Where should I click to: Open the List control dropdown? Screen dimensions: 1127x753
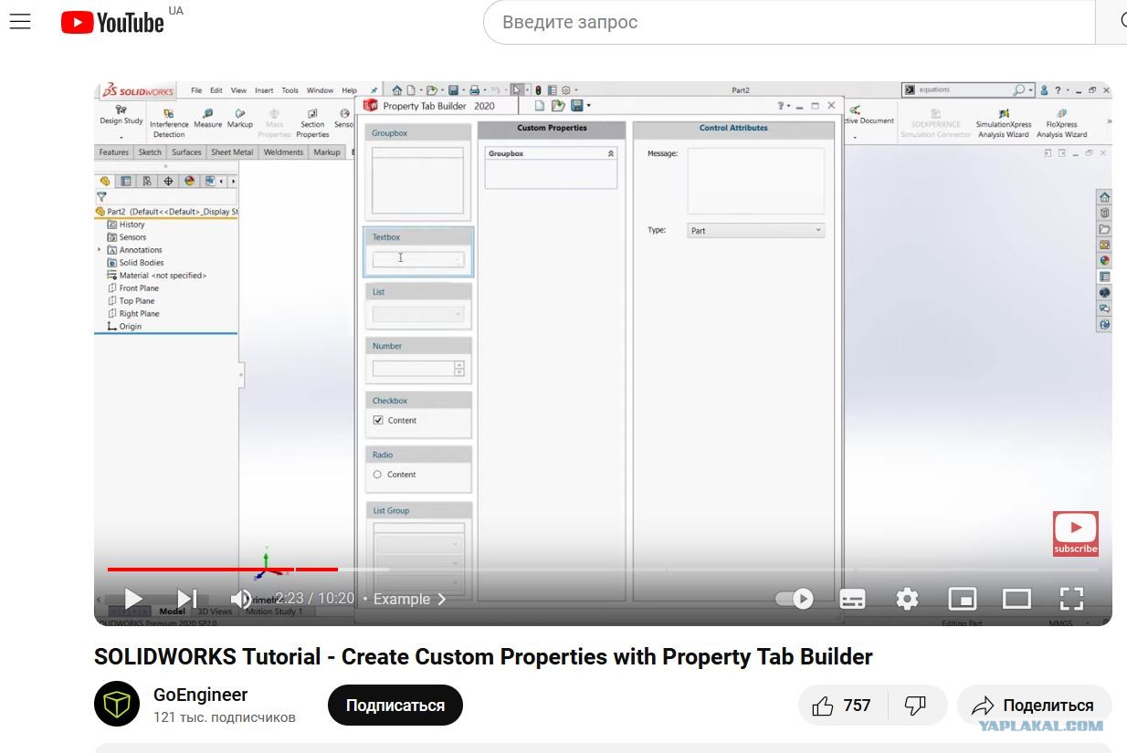coord(418,314)
